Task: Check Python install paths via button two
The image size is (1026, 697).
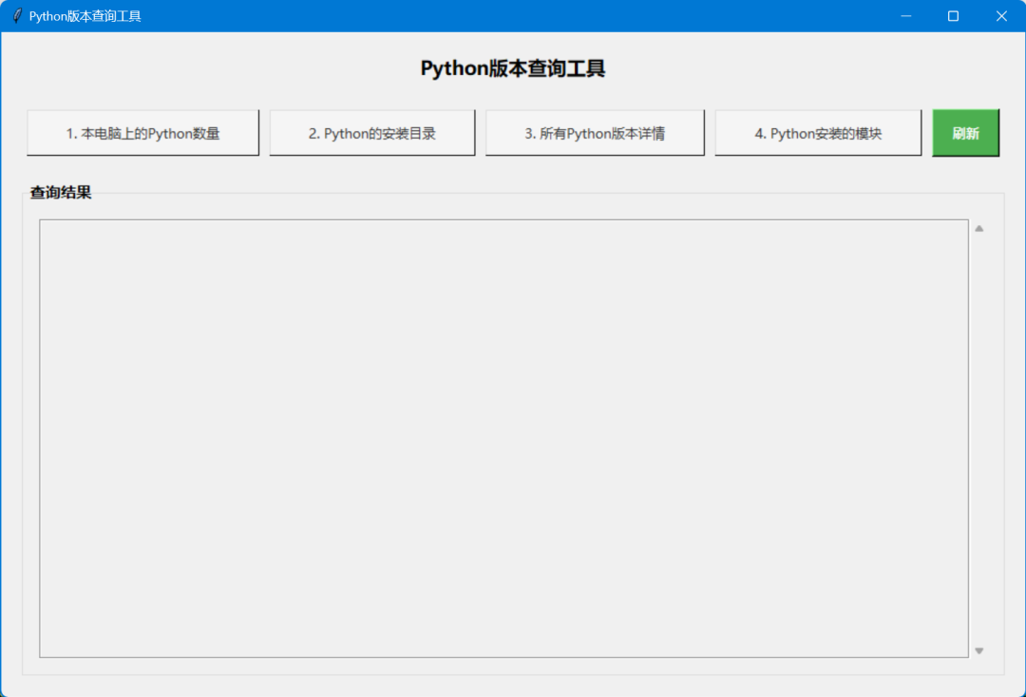Action: tap(371, 133)
